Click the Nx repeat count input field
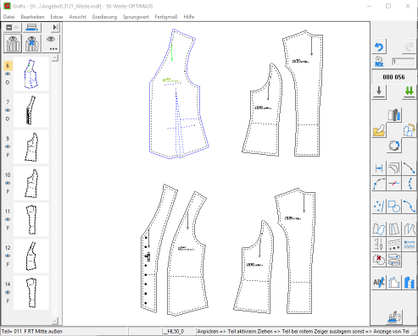This screenshot has width=418, height=336. tap(404, 62)
